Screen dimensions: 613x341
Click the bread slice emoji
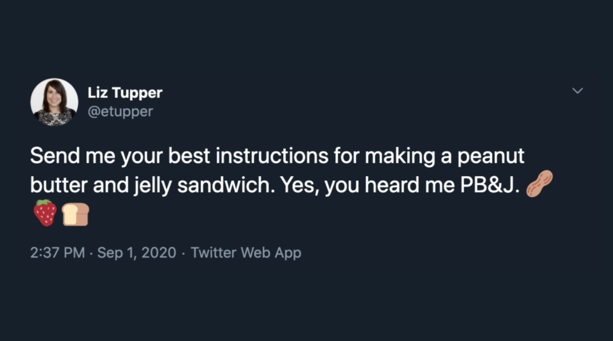(75, 214)
